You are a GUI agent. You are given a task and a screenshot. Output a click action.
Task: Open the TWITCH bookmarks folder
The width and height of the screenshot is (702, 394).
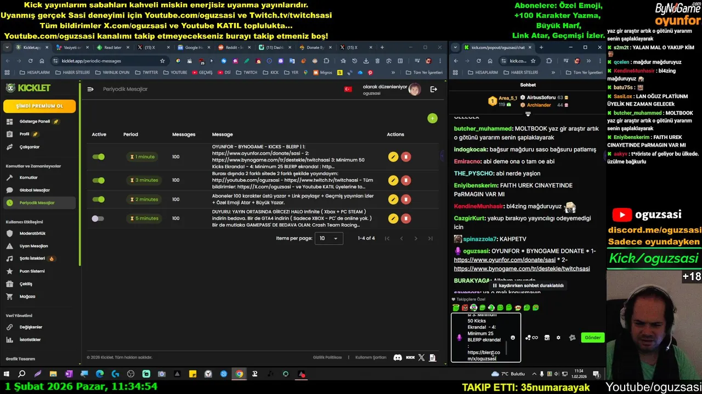[246, 72]
